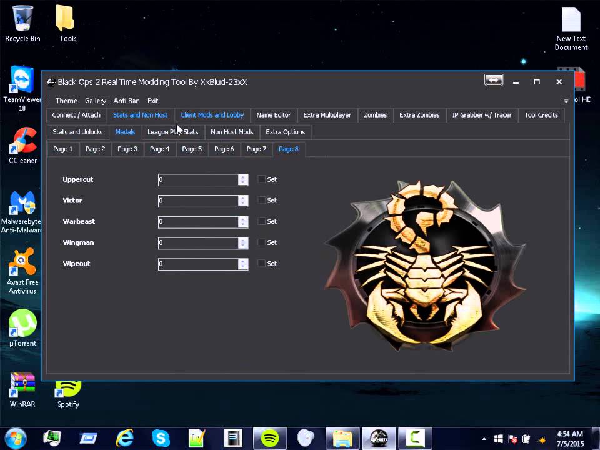Open the monitor icon next to the Start orb
Screen dimensions: 600x450
[52, 438]
